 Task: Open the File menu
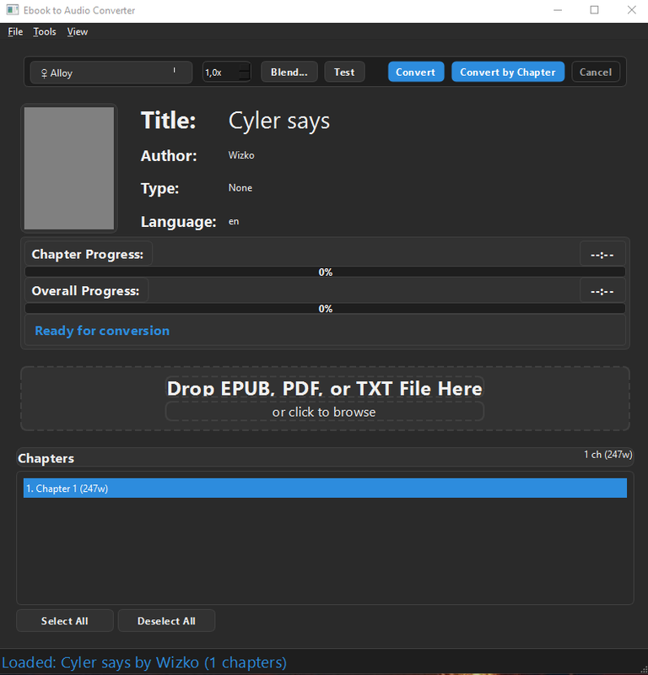15,32
